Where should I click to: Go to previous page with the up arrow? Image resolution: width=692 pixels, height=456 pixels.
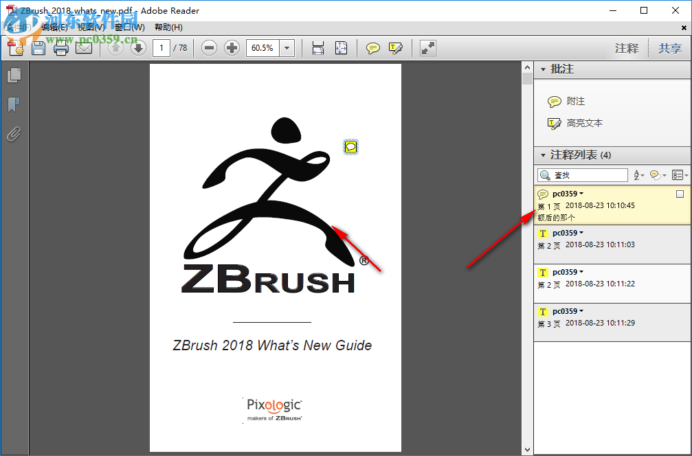(115, 47)
